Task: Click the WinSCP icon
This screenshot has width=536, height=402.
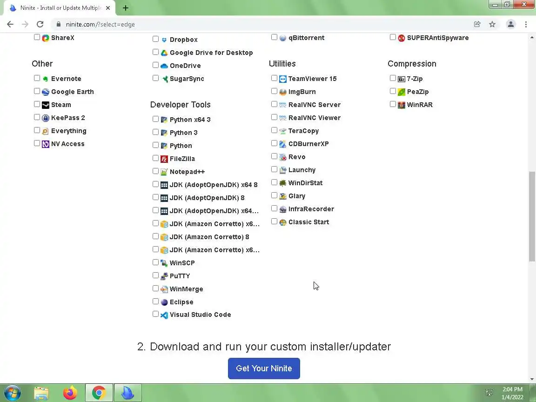Action: click(x=164, y=263)
